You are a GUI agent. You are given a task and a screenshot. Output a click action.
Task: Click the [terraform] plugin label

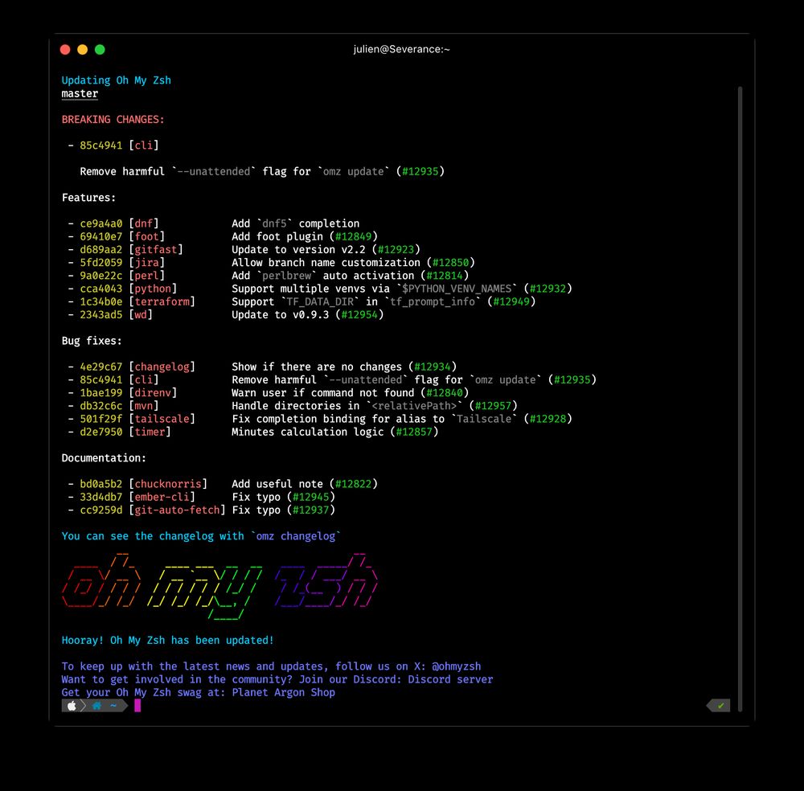tap(162, 301)
